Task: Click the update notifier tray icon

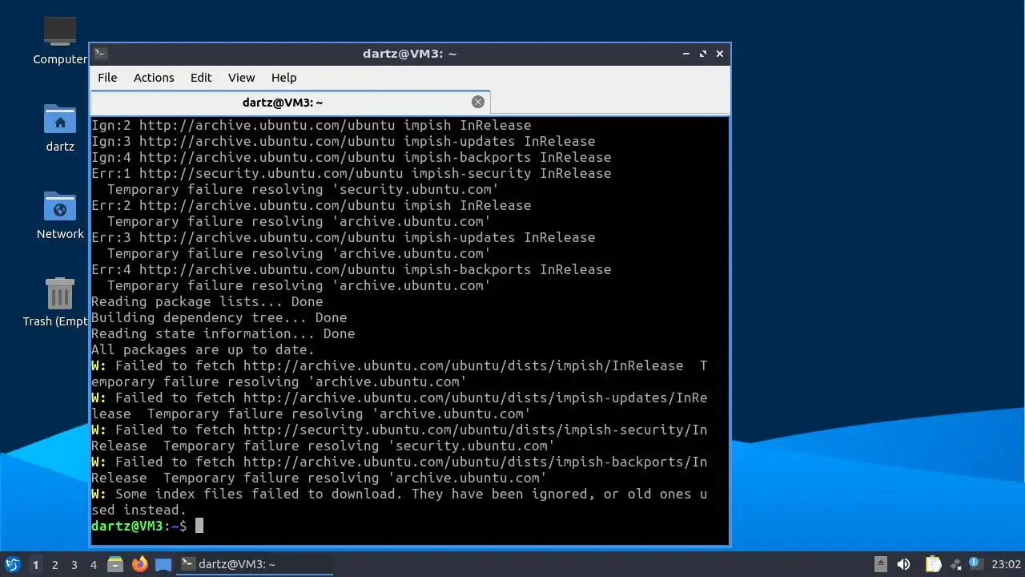Action: (975, 564)
